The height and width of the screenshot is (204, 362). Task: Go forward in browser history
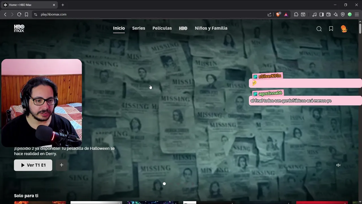[12, 14]
